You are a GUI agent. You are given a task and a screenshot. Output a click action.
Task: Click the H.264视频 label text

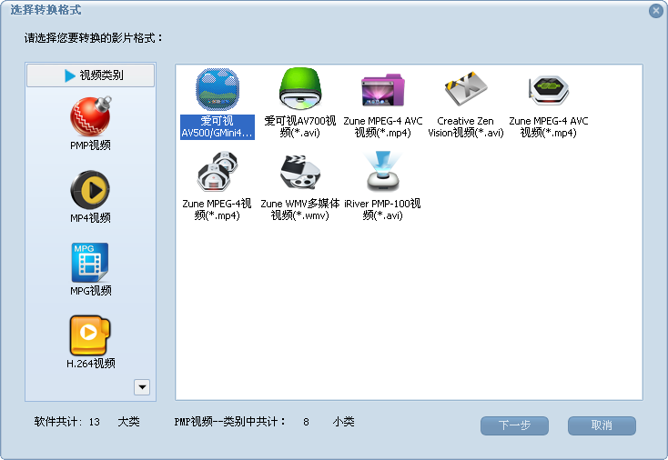coord(91,364)
